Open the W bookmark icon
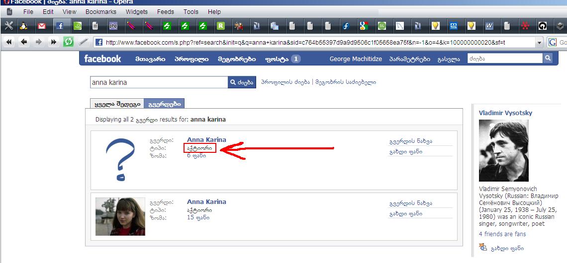The width and height of the screenshot is (567, 263). coord(489,26)
